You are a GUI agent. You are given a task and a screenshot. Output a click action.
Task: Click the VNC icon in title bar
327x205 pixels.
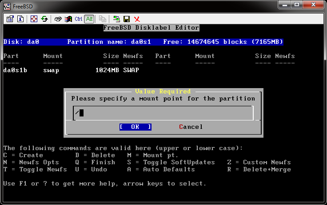(7, 7)
